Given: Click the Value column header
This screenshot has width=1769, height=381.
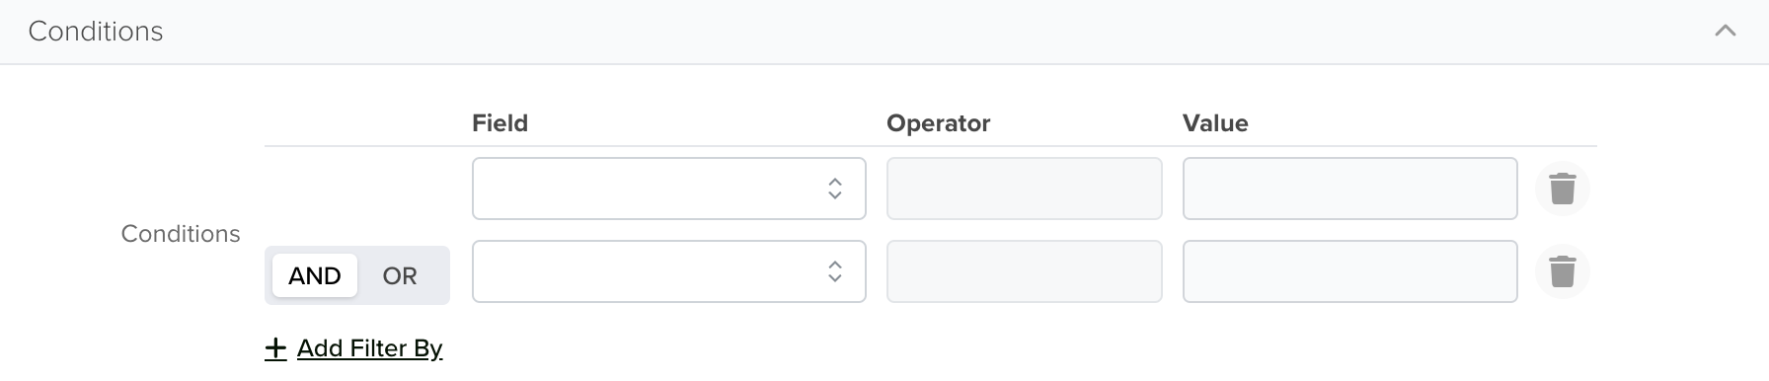Looking at the screenshot, I should (x=1216, y=123).
